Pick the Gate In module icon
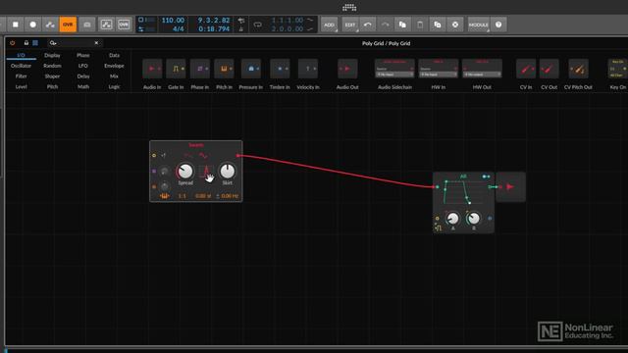Viewport: 628px width, 353px height. [176, 69]
